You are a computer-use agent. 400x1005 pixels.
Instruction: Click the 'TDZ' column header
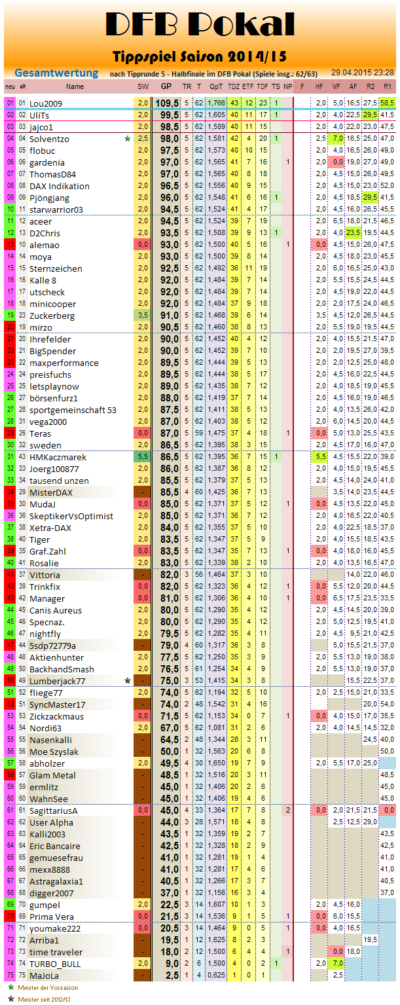(234, 87)
